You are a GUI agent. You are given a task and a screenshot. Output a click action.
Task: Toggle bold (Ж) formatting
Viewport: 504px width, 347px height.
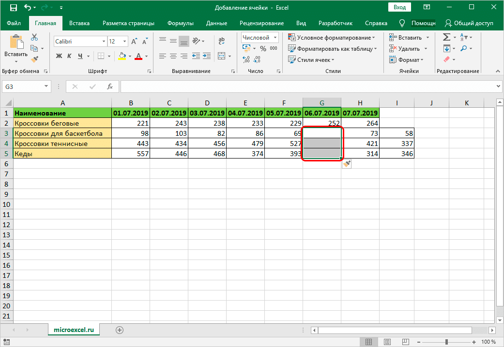[59, 56]
